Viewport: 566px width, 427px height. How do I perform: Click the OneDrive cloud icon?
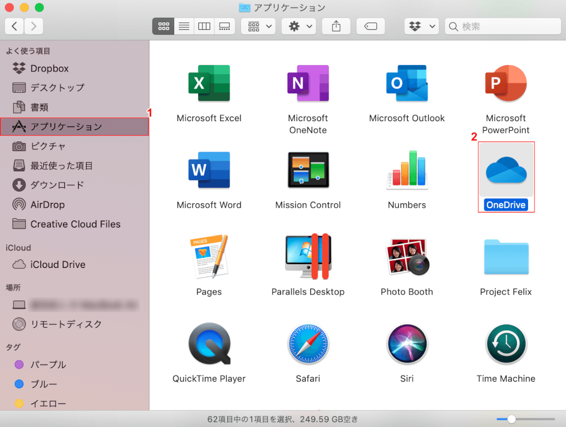click(506, 170)
